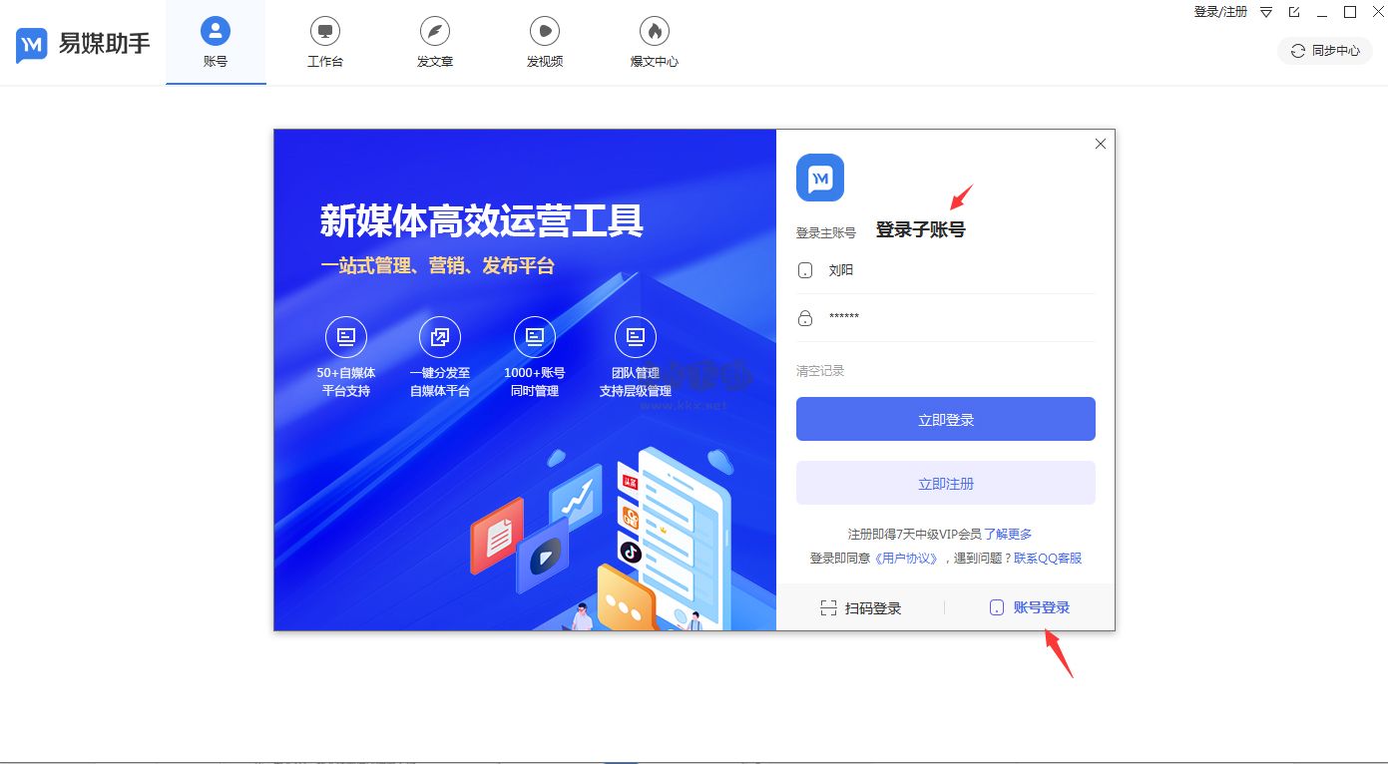Switch to 扫码登录 QR login

[861, 608]
